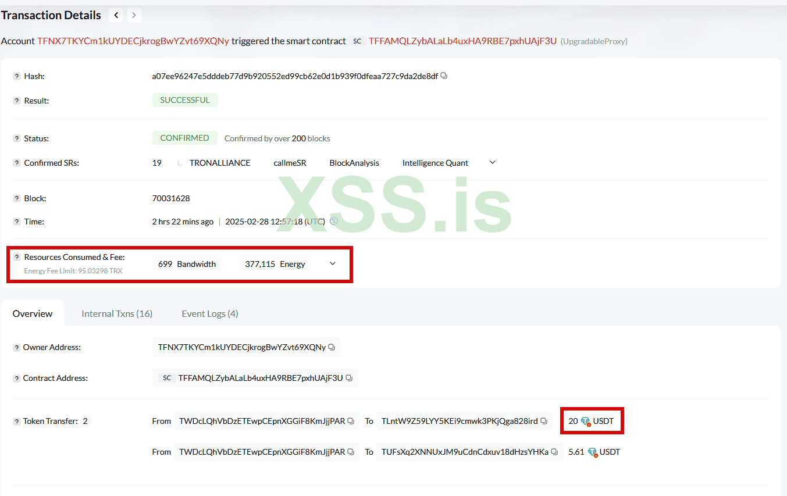
Task: Copy the From address in the 5.61 USDT row
Action: pyautogui.click(x=351, y=452)
